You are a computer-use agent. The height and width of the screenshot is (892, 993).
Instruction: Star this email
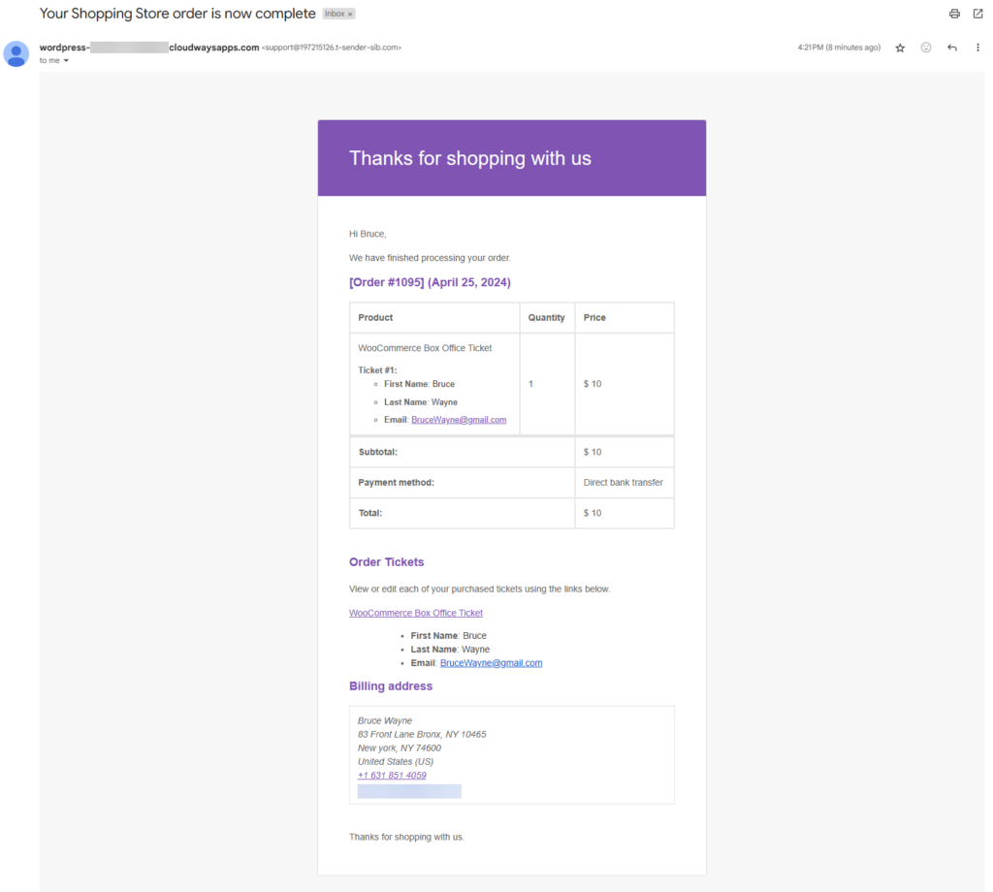click(x=900, y=48)
